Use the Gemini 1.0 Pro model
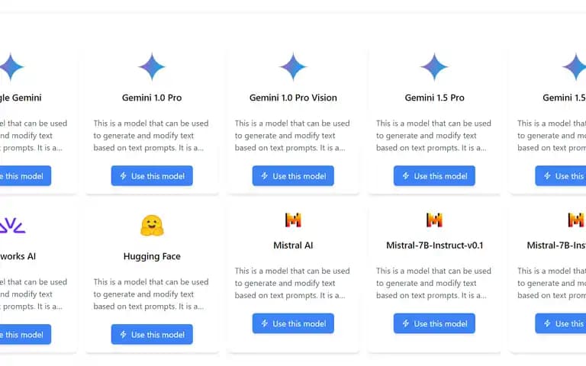 [x=152, y=176]
